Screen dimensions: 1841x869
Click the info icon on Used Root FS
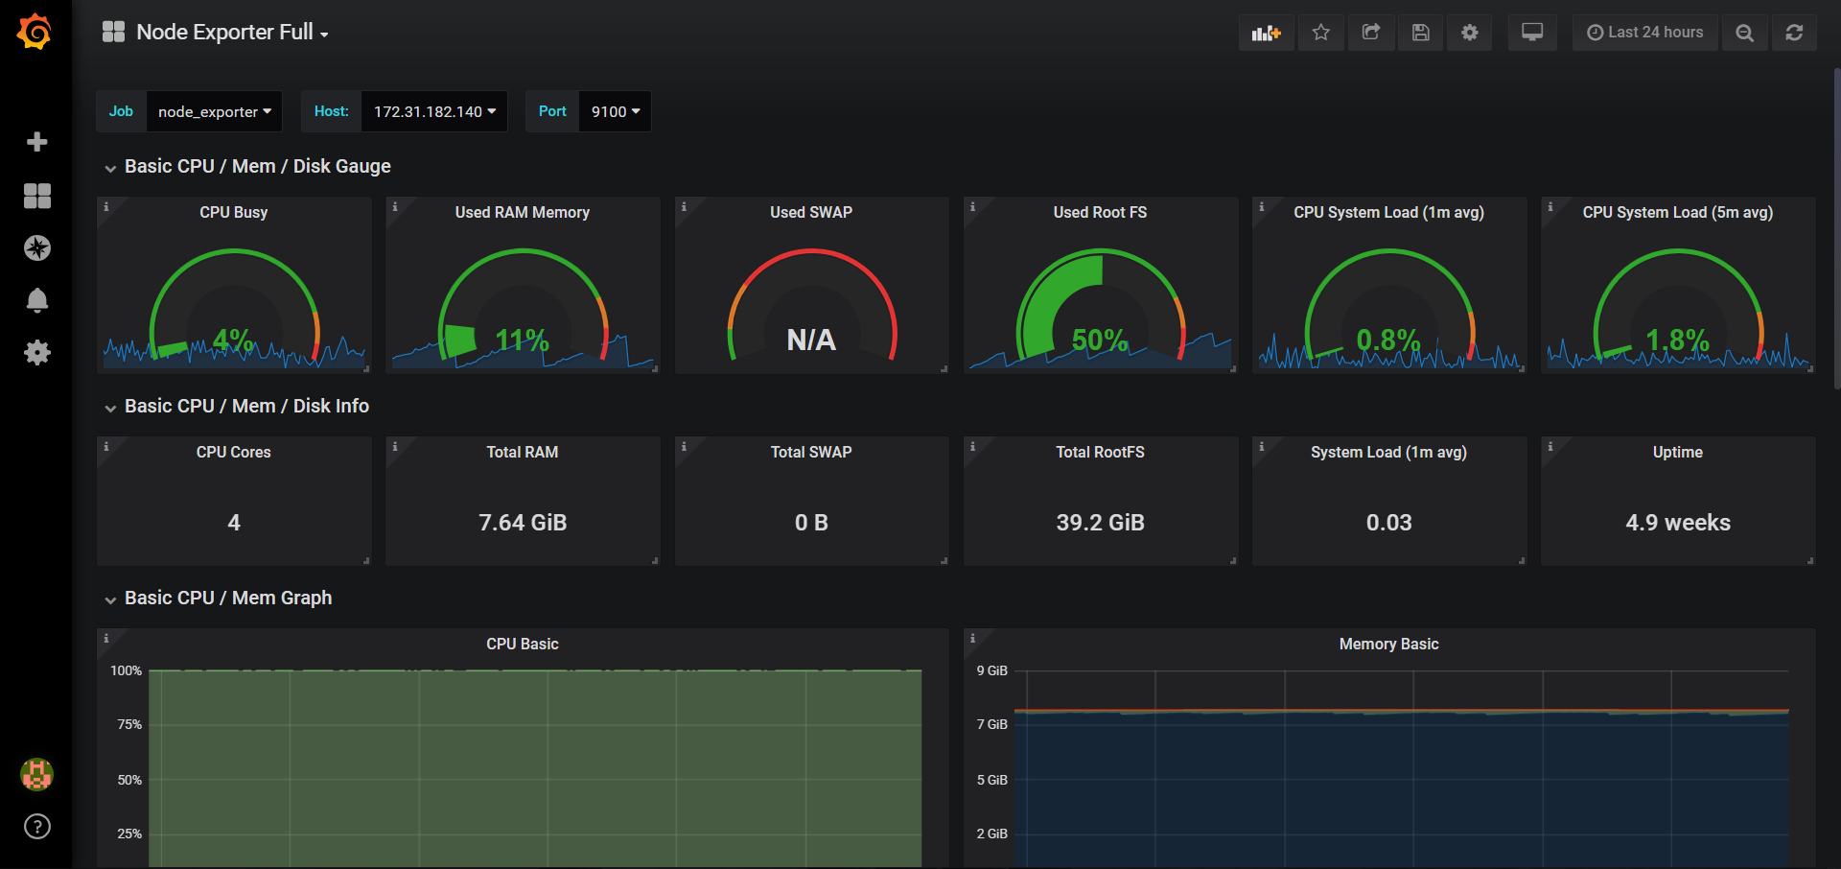point(972,206)
